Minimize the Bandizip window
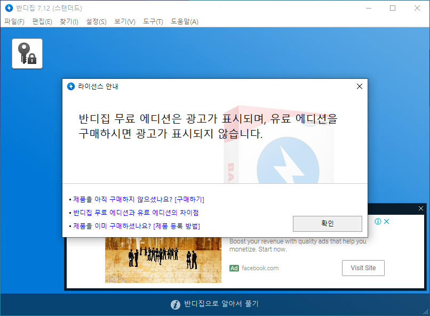Image resolution: width=430 pixels, height=316 pixels. tap(369, 8)
